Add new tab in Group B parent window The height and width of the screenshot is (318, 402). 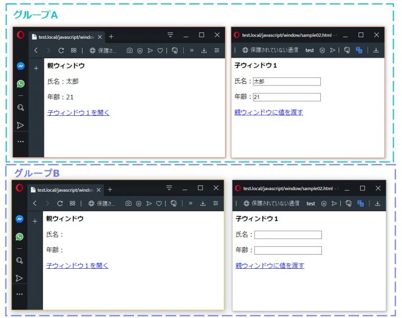pos(110,190)
